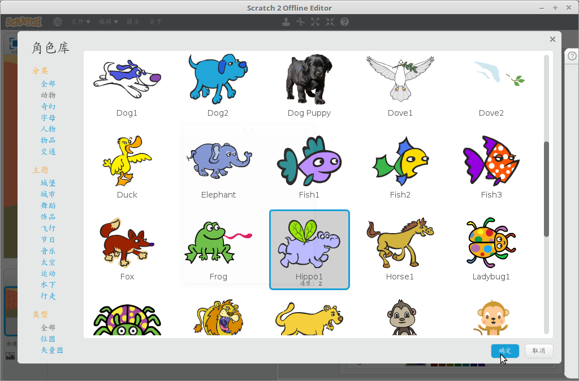Cancel with the 取消 button
This screenshot has width=579, height=381.
pyautogui.click(x=539, y=351)
